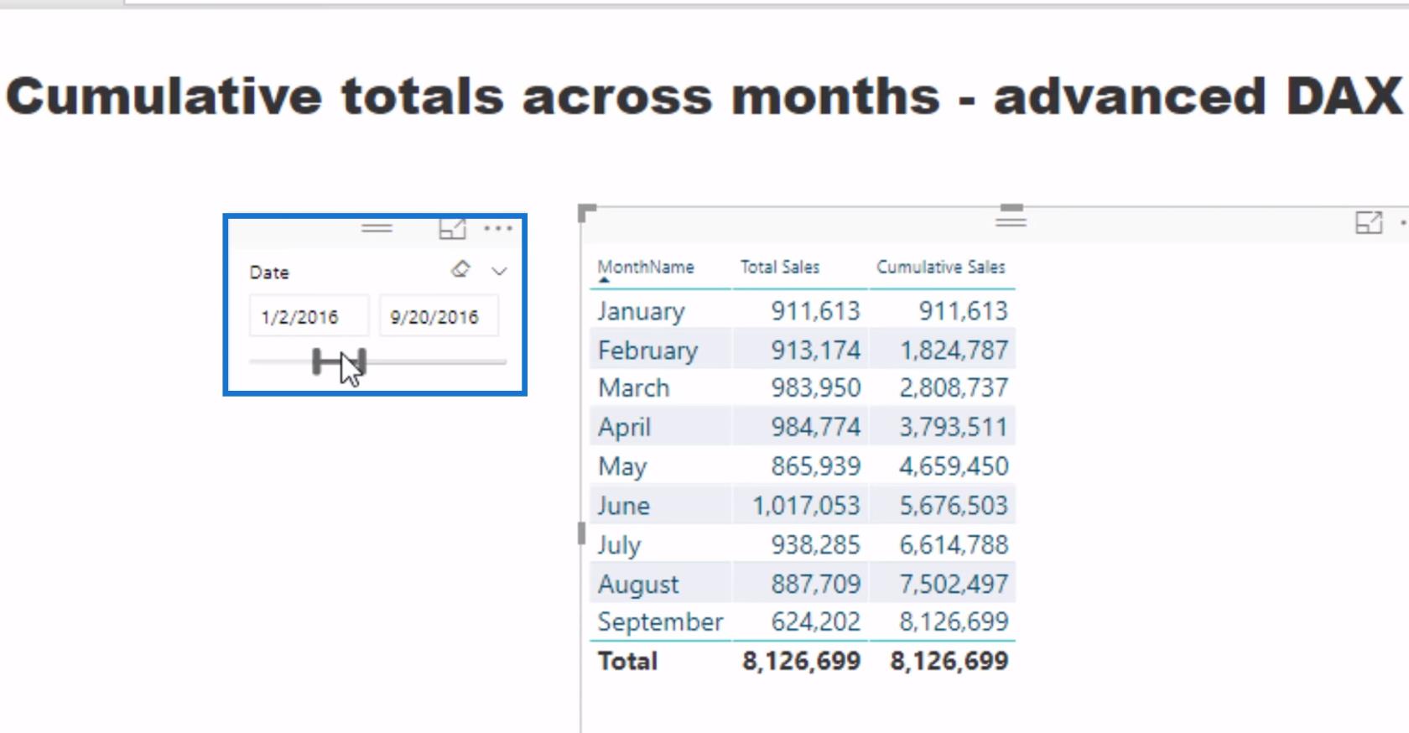Select the September row label
1409x733 pixels.
click(x=660, y=622)
